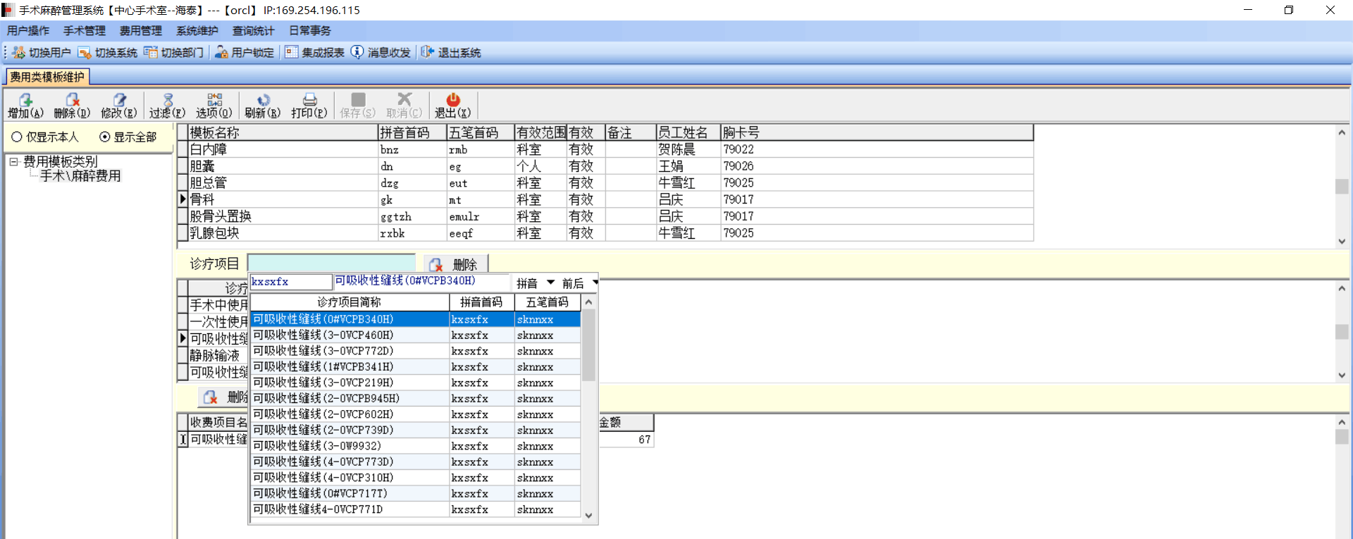Open 集成报表 integrated reports icon

(292, 52)
